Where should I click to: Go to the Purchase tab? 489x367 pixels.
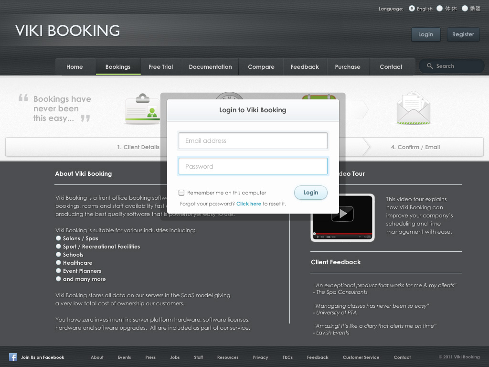(x=348, y=67)
